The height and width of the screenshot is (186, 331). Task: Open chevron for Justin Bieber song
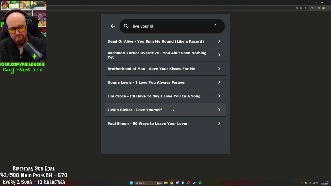click(x=219, y=110)
